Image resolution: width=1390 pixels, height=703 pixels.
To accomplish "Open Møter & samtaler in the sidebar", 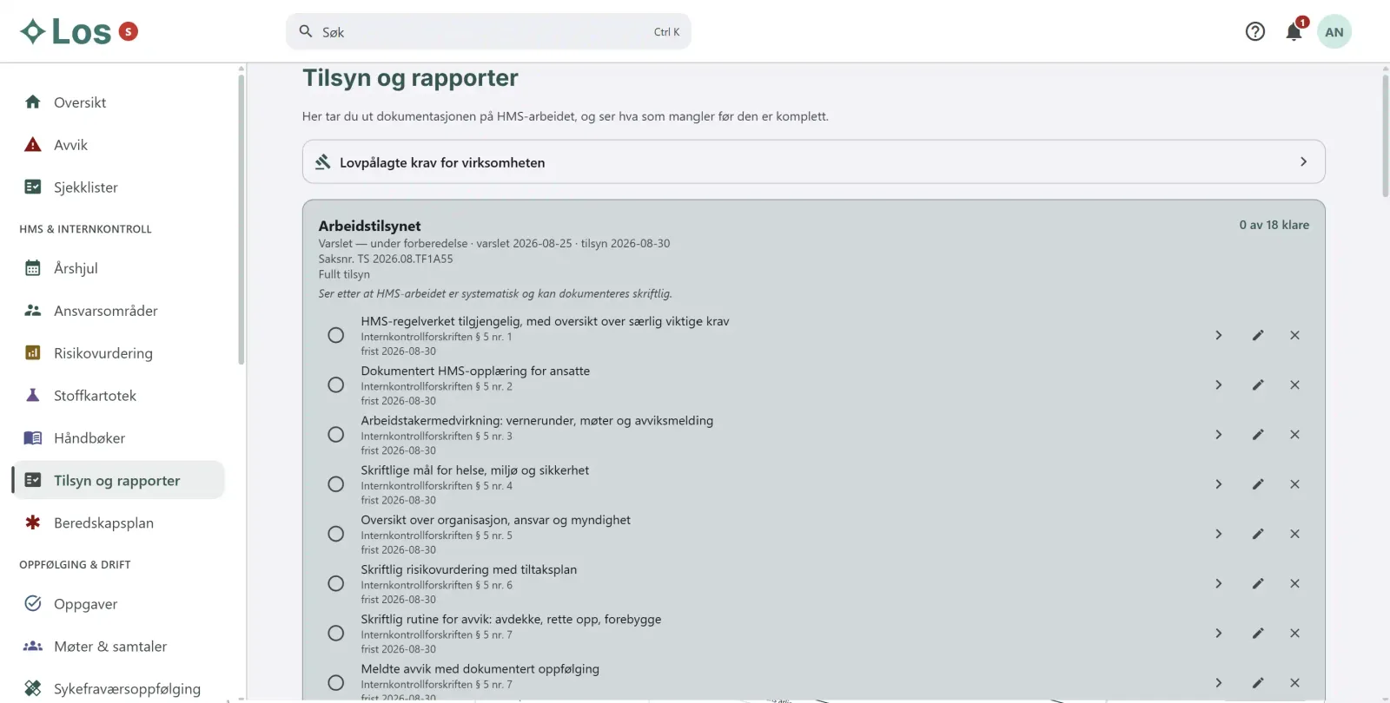I will (118, 647).
